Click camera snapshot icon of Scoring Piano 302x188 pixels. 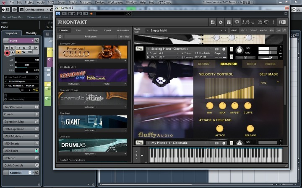coord(217,49)
